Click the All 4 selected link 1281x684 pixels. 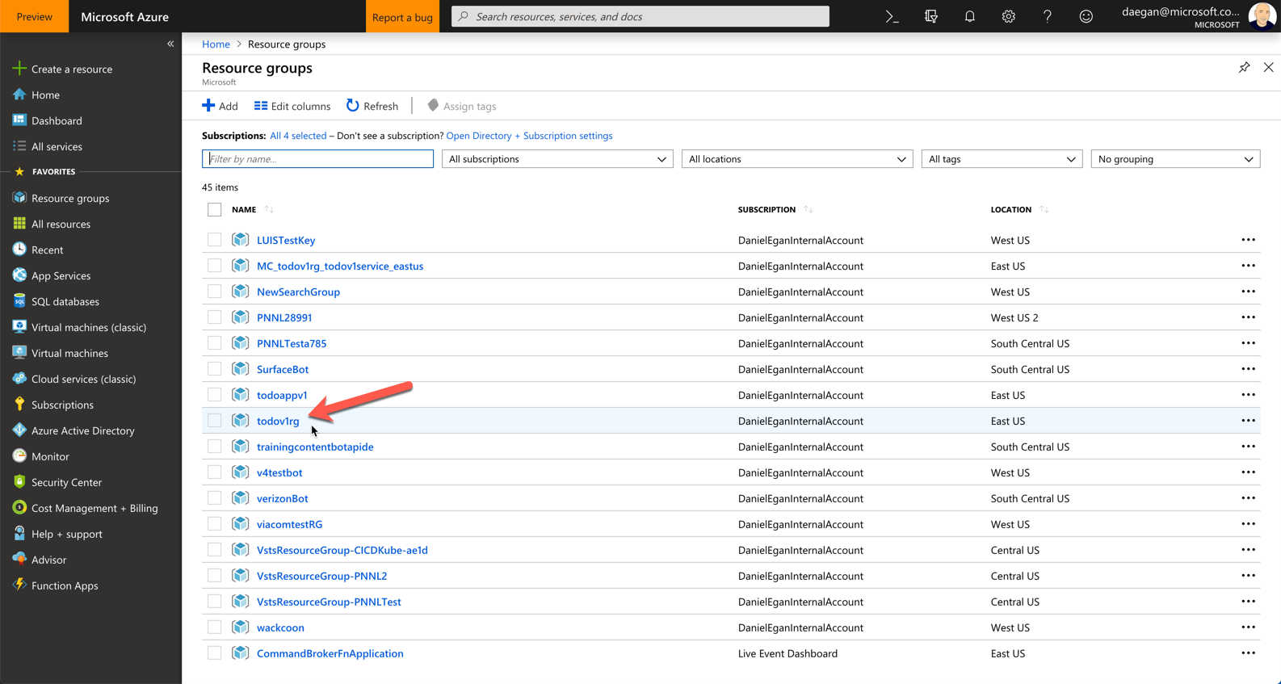(x=298, y=136)
